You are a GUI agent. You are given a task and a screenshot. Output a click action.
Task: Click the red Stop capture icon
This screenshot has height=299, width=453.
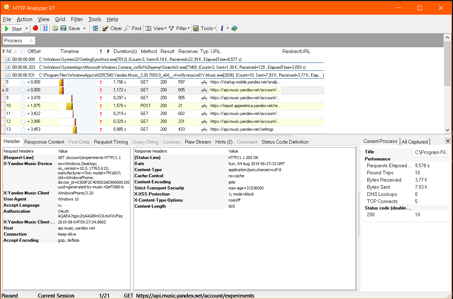35,28
